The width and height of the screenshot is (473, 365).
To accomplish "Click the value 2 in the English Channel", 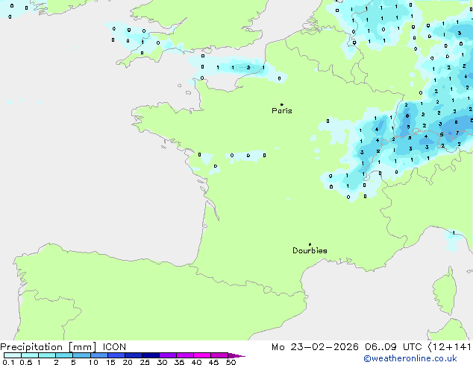I will [x=248, y=68].
